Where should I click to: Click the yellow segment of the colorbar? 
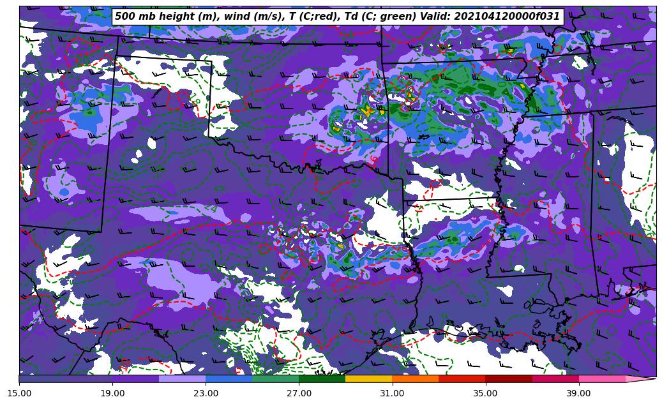click(368, 378)
